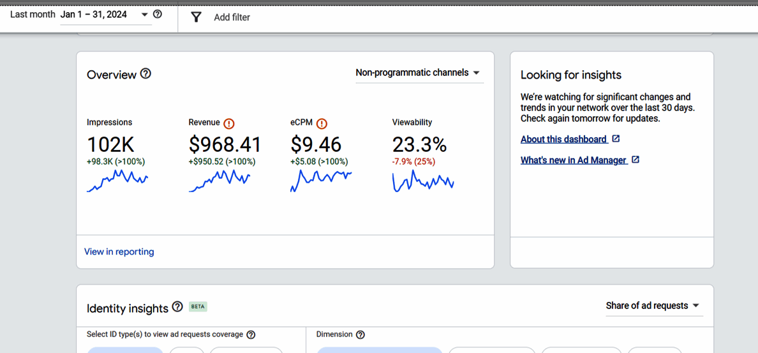Open the What's new in Ad Manager link

point(573,160)
